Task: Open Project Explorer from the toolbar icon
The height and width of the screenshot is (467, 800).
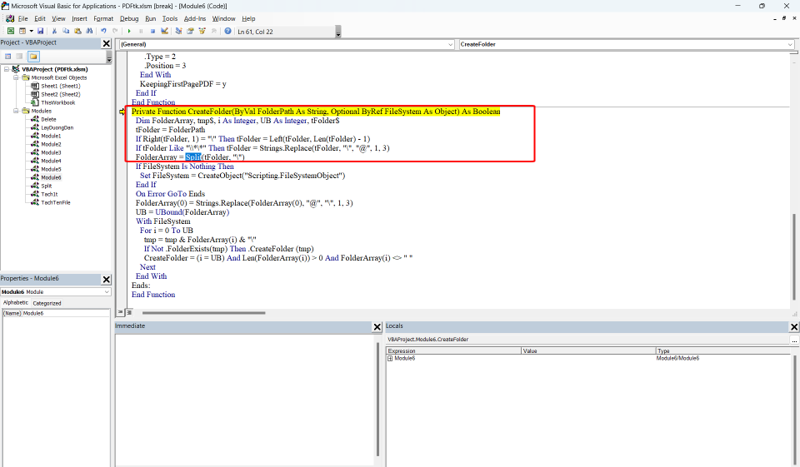Action: pyautogui.click(x=178, y=31)
